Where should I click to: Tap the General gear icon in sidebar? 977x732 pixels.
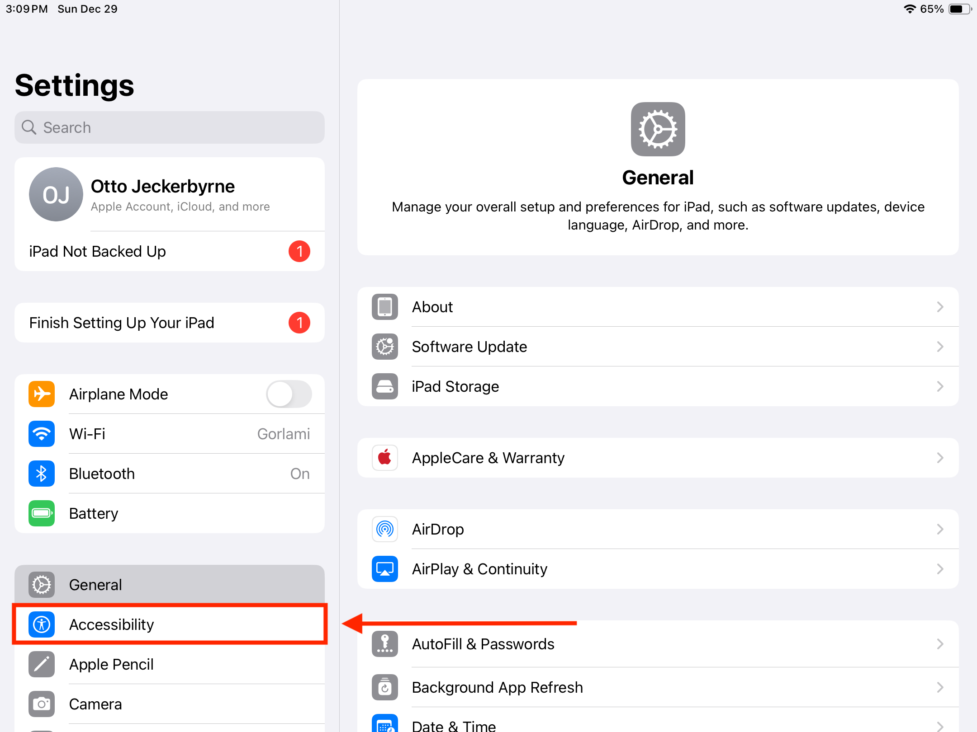[x=42, y=585]
